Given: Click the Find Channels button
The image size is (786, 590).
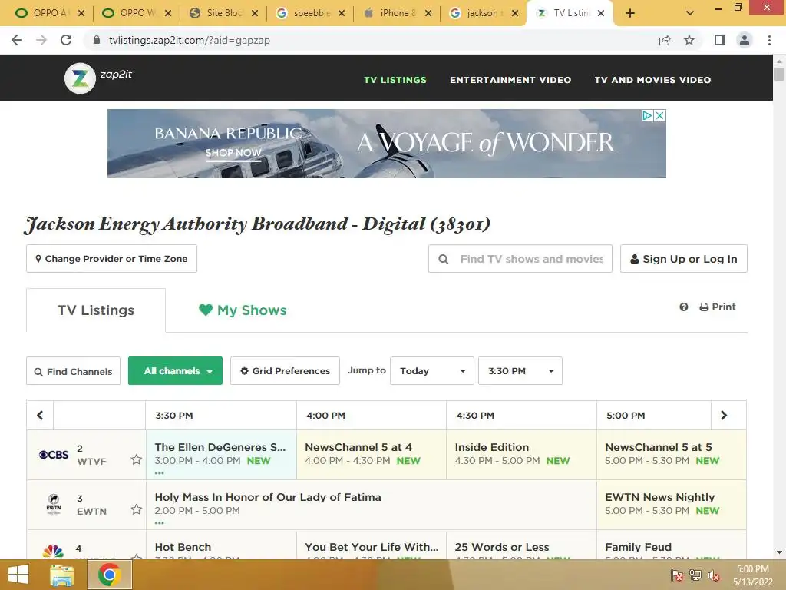Looking at the screenshot, I should click(73, 371).
